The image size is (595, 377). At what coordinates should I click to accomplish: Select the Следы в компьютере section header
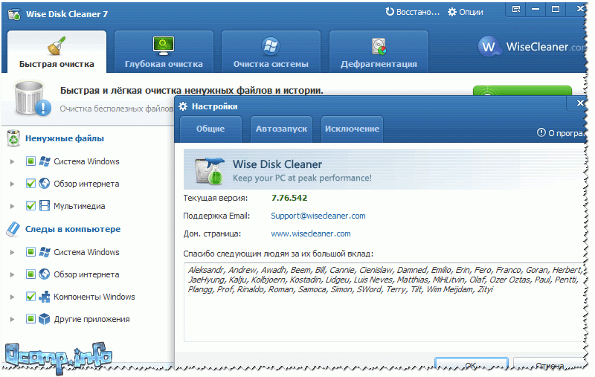pos(73,229)
